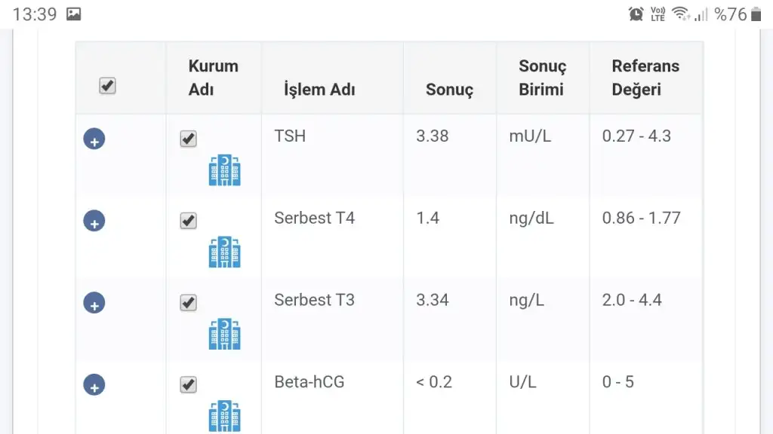
Task: Click the Referans Değeri column header
Action: click(x=645, y=78)
